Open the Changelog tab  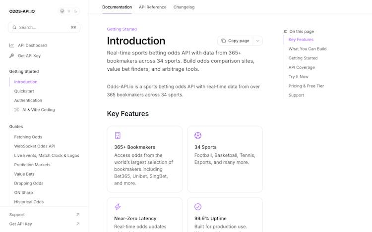[184, 7]
